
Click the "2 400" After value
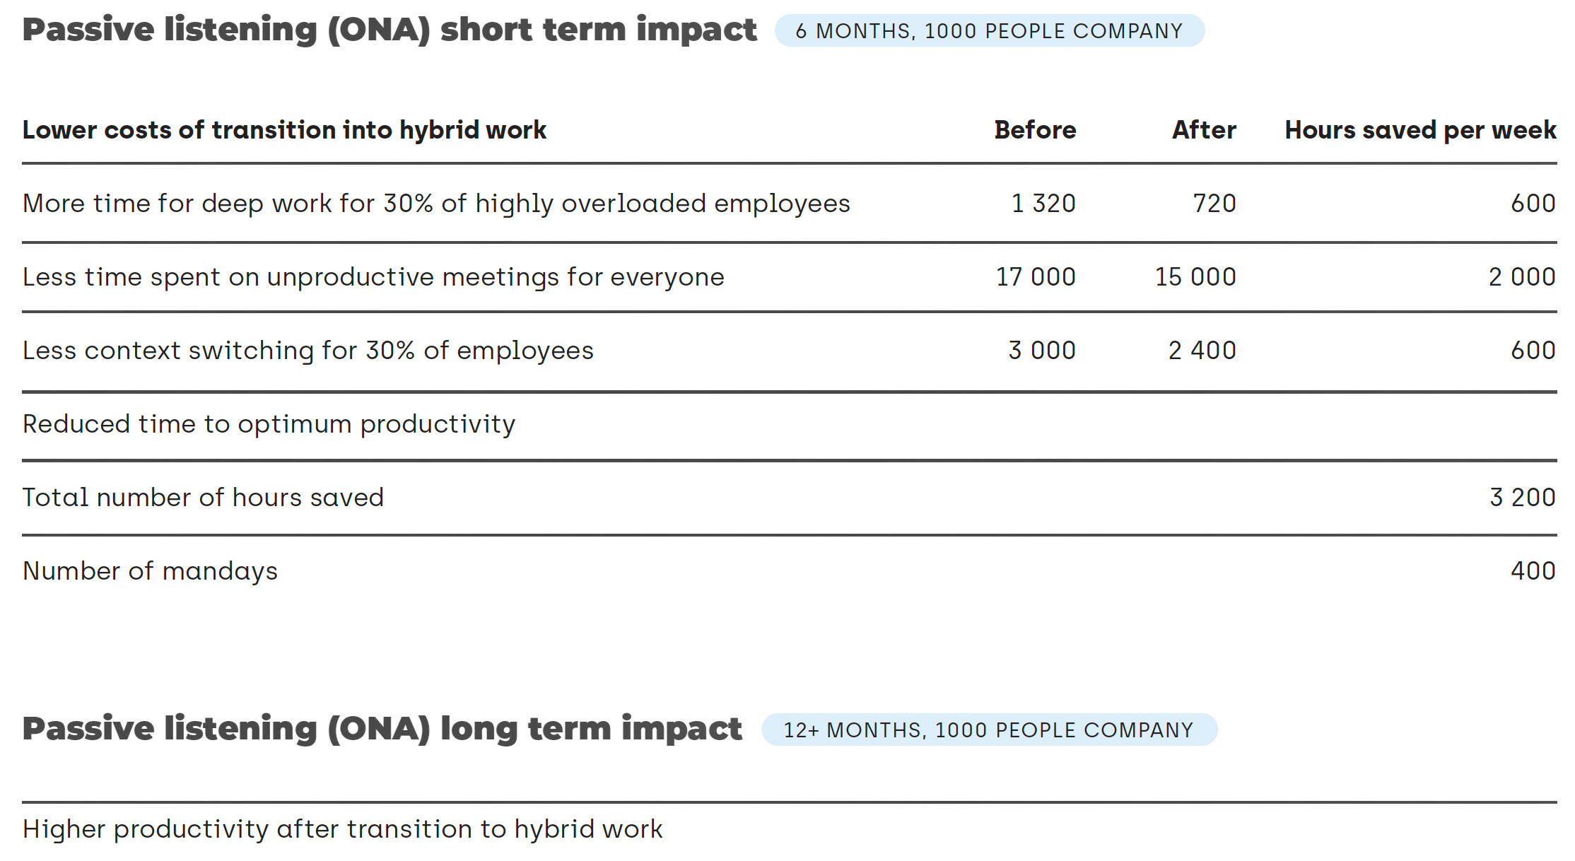1202,351
